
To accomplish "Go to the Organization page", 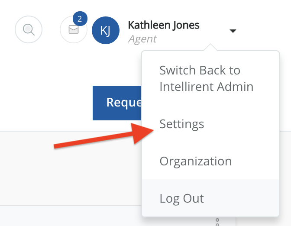I will (196, 161).
